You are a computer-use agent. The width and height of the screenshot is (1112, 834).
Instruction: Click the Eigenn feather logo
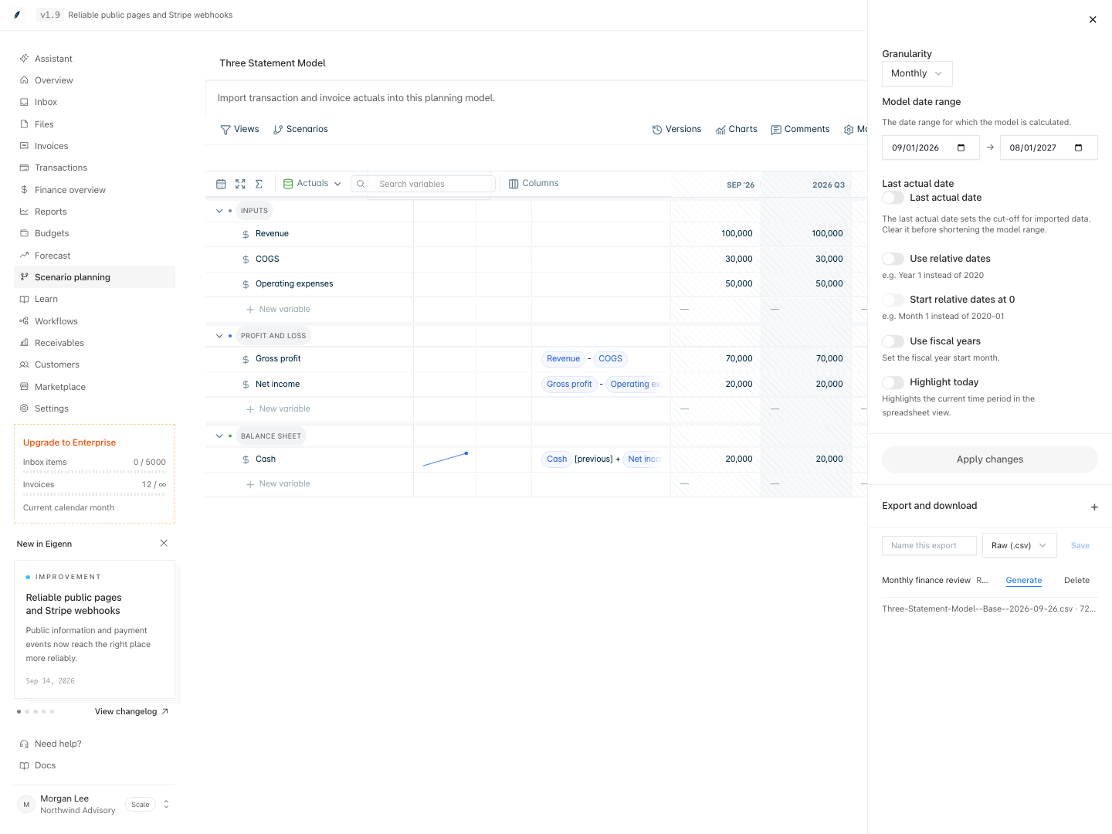17,15
